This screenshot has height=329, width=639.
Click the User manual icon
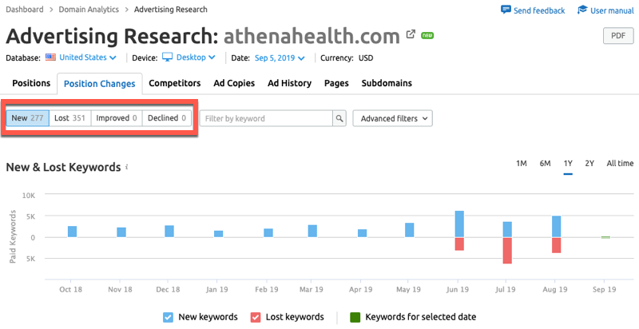coord(582,10)
